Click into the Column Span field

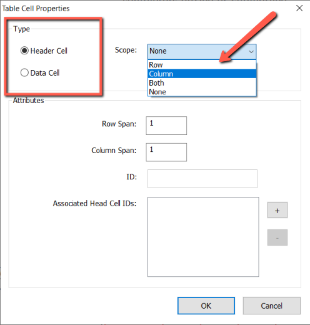pos(166,152)
